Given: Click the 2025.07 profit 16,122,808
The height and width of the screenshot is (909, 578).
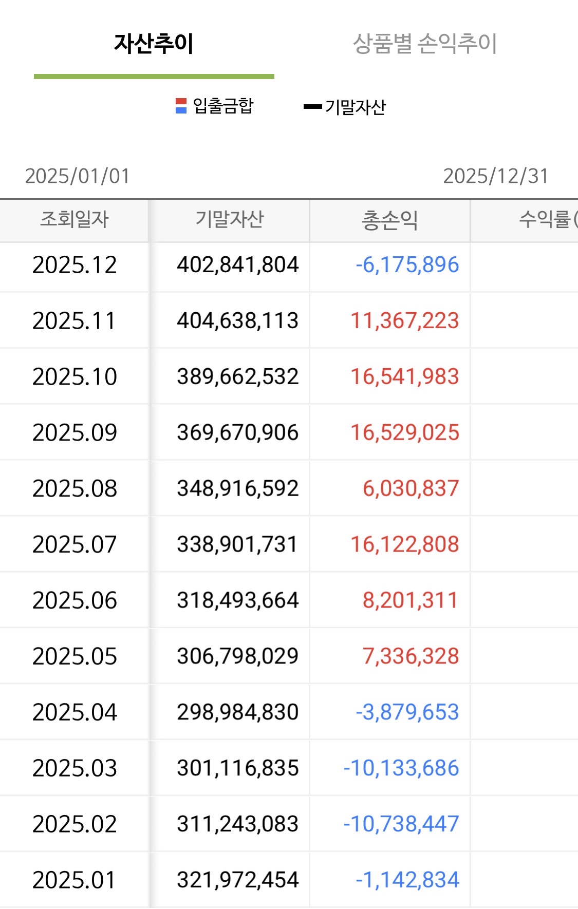Looking at the screenshot, I should point(404,545).
